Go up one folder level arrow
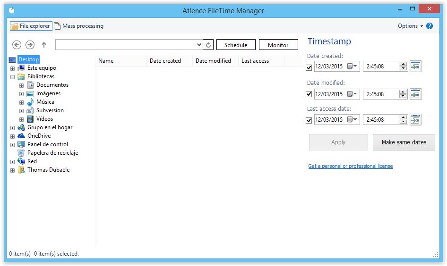 click(x=44, y=45)
